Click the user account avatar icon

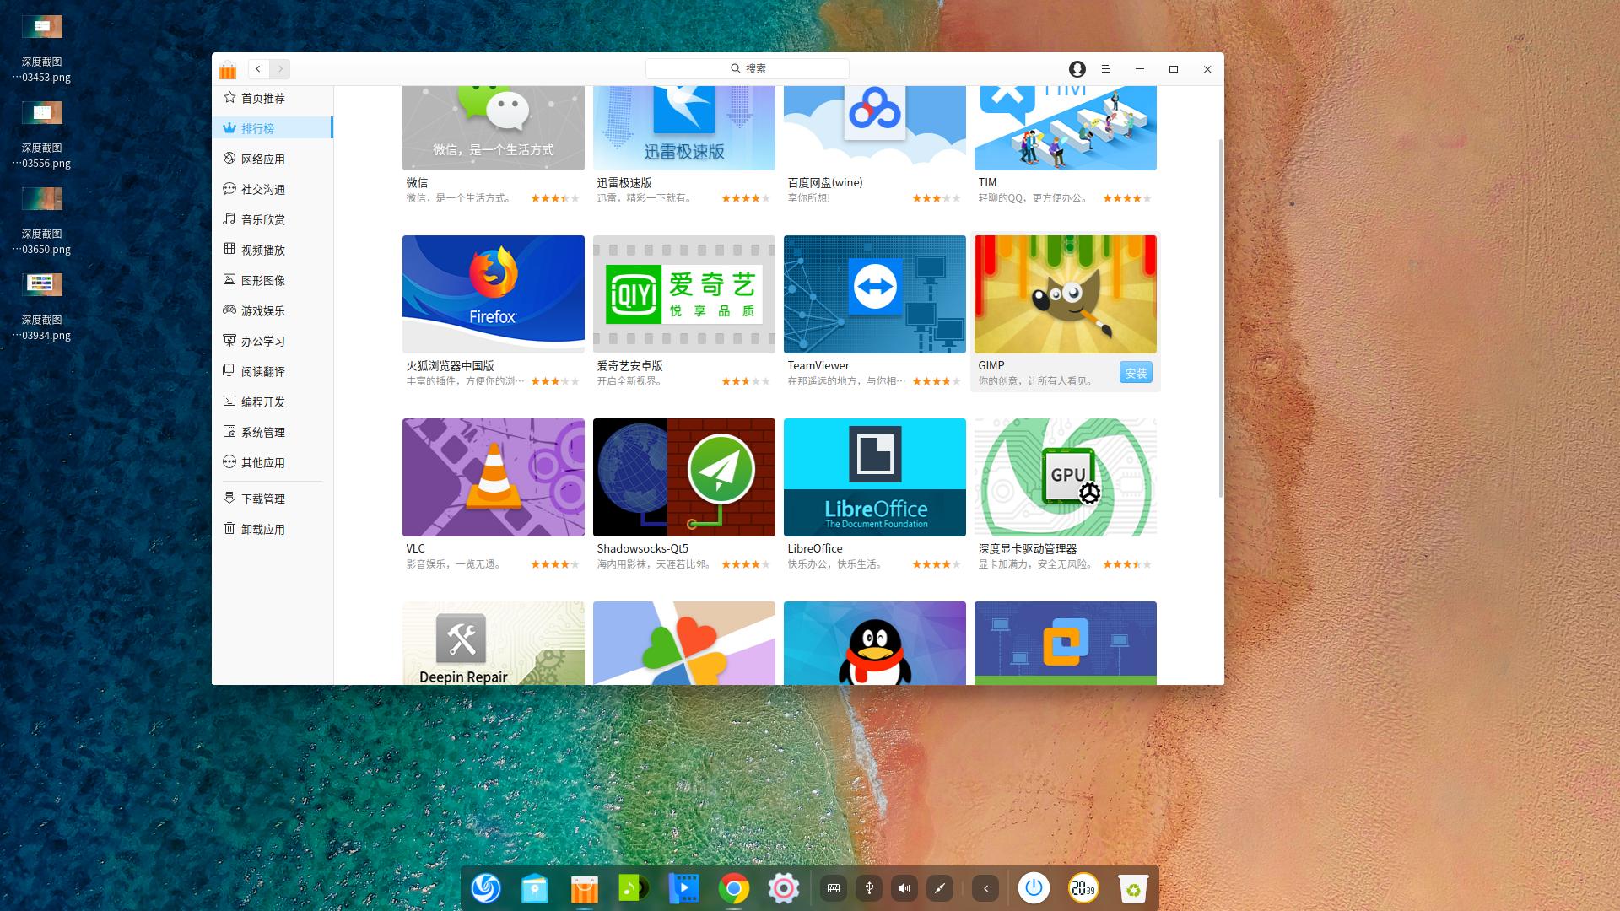coord(1077,69)
